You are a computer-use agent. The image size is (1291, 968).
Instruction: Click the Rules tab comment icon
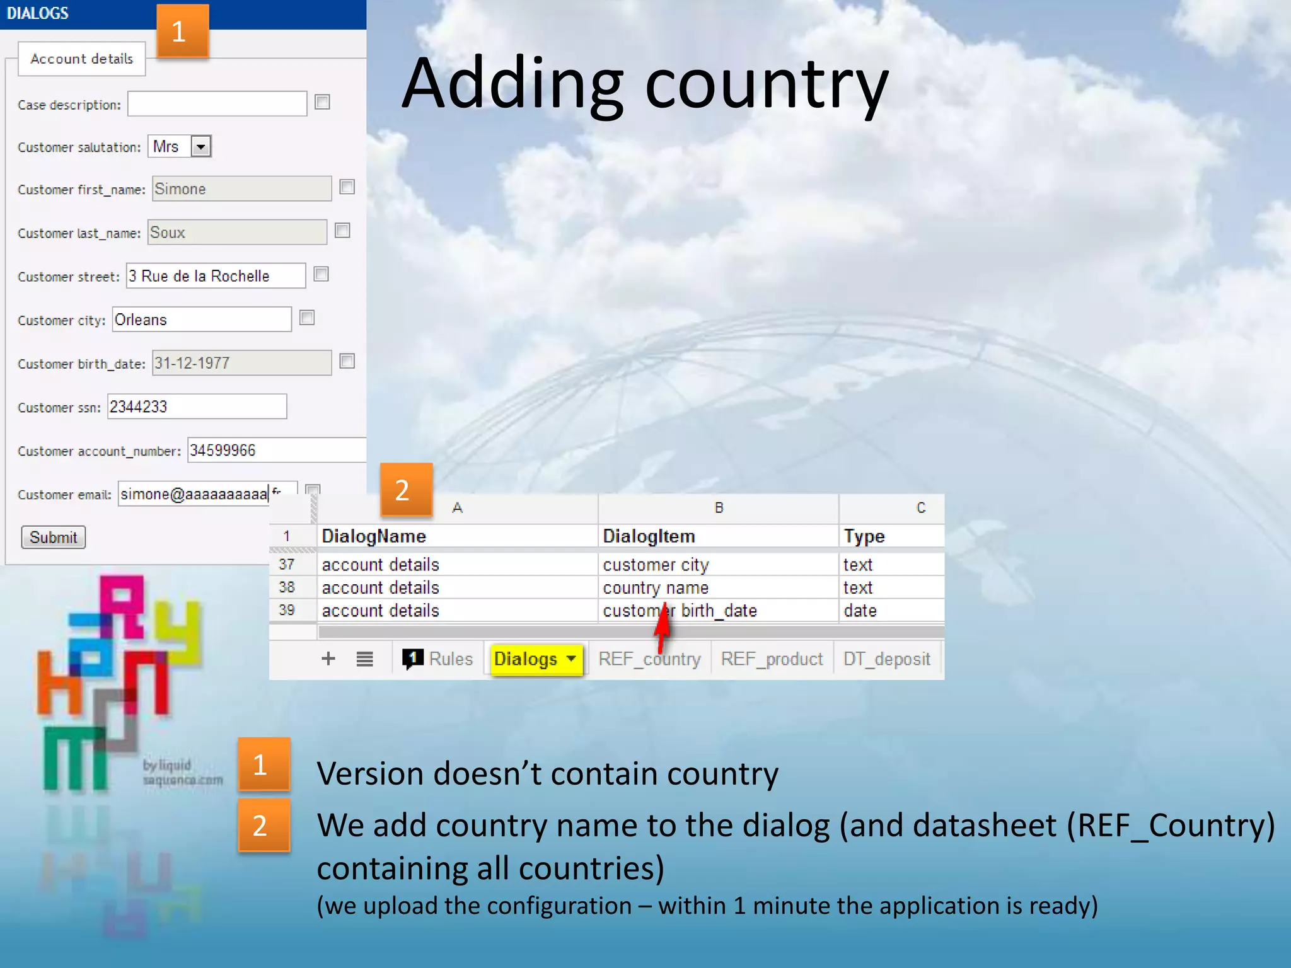(x=412, y=659)
